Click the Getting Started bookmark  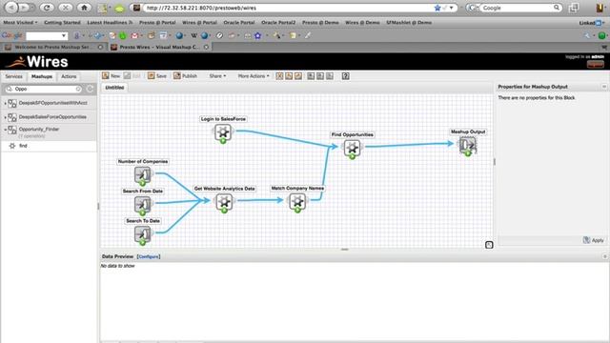[x=62, y=23]
